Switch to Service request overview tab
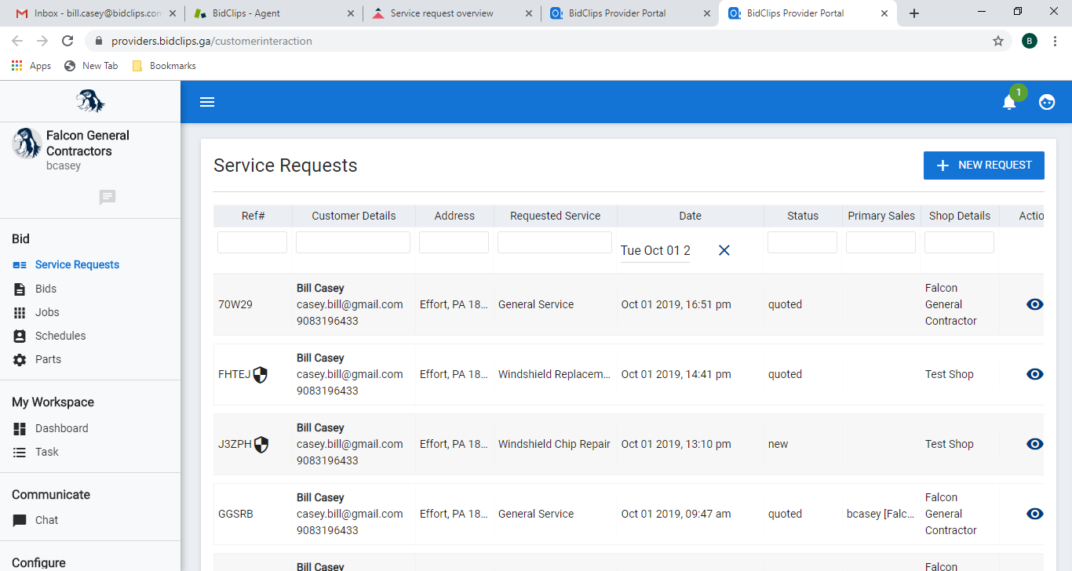The height and width of the screenshot is (571, 1072). (452, 13)
